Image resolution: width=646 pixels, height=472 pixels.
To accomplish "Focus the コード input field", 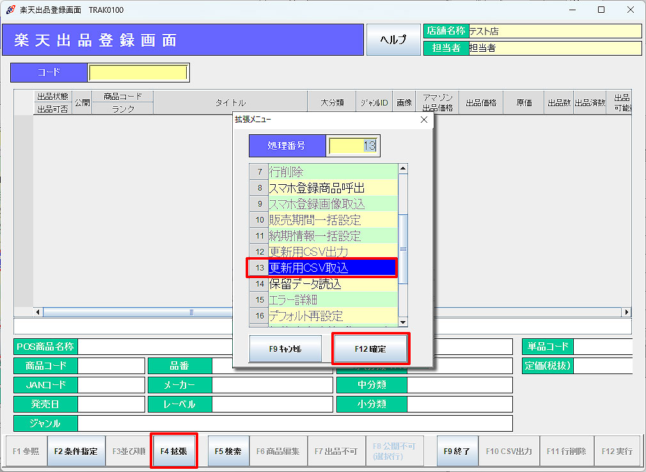I will click(x=138, y=73).
